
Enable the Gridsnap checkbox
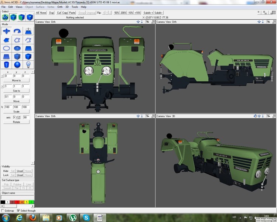click(x=3, y=211)
